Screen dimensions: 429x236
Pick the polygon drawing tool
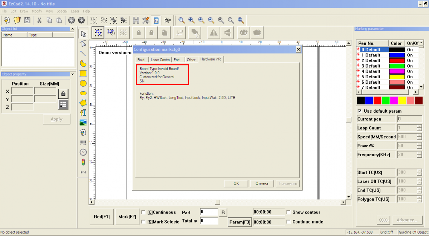tap(83, 103)
